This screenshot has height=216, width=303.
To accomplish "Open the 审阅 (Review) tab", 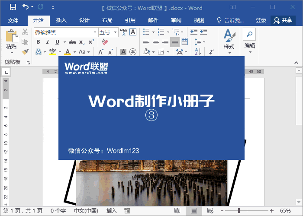I will point(176,20).
